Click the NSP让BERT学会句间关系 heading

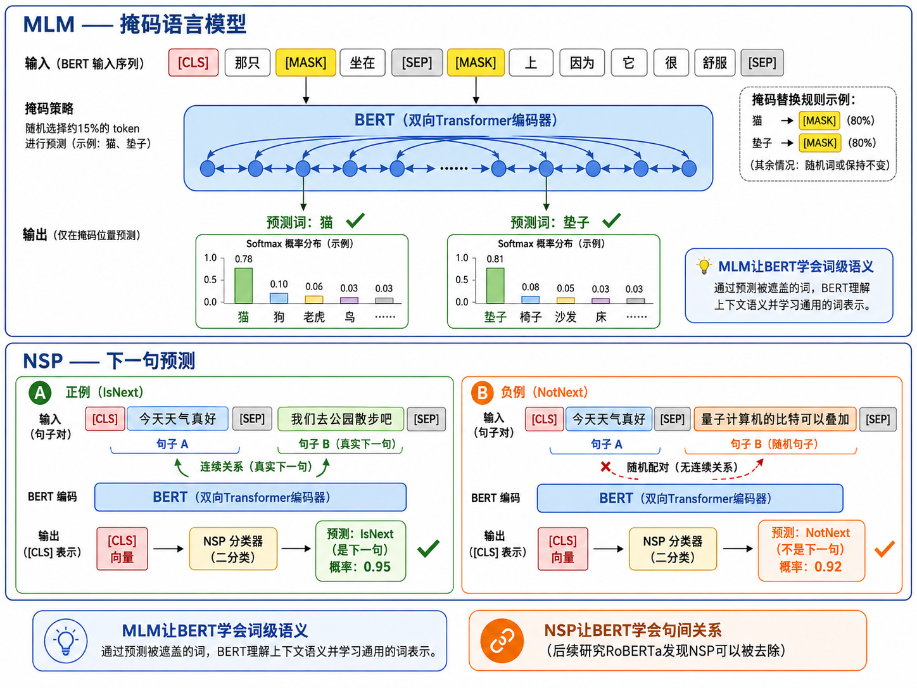pyautogui.click(x=633, y=630)
